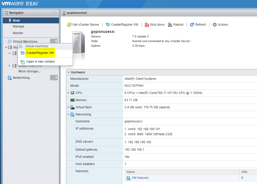Image resolution: width=257 pixels, height=184 pixels.
Task: Choose Open in new window
Action: click(45, 62)
